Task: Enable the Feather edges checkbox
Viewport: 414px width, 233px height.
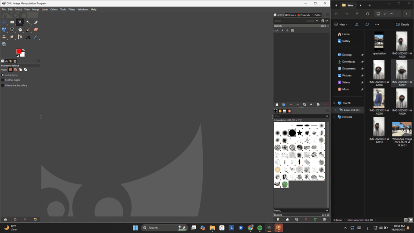Action: click(x=3, y=80)
